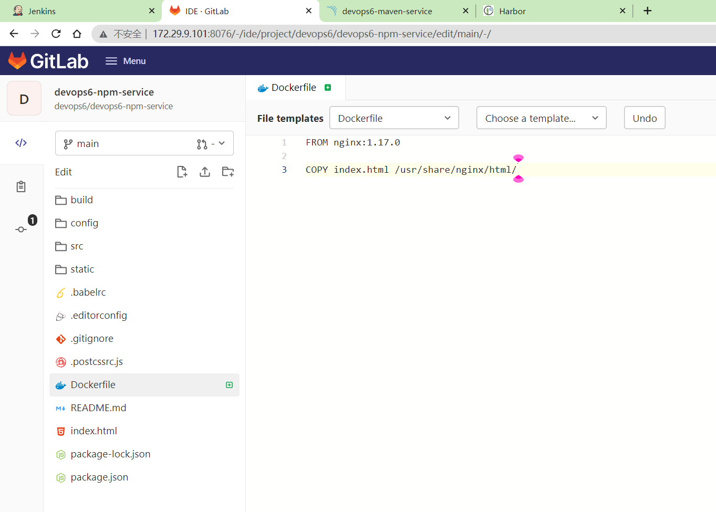Expand the static folder
This screenshot has width=716, height=512.
144,269
